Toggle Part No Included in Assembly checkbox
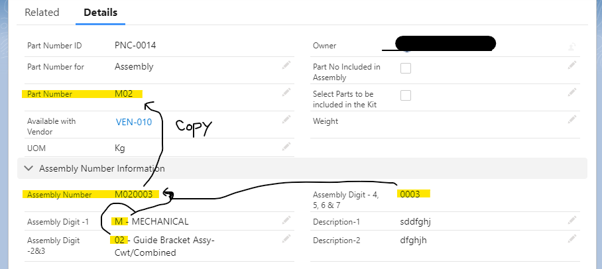 [x=406, y=68]
